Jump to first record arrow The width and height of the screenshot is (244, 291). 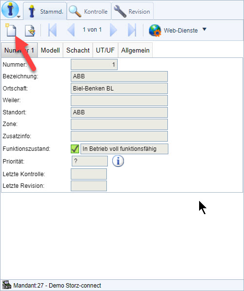pos(53,30)
